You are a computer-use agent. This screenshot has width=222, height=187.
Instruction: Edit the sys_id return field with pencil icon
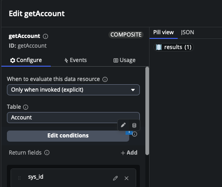tap(115, 178)
